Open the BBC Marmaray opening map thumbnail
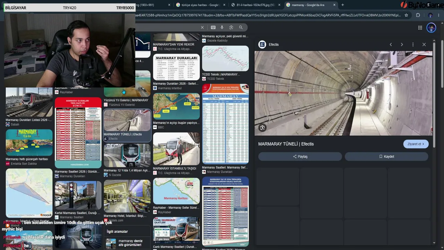 pos(176,106)
